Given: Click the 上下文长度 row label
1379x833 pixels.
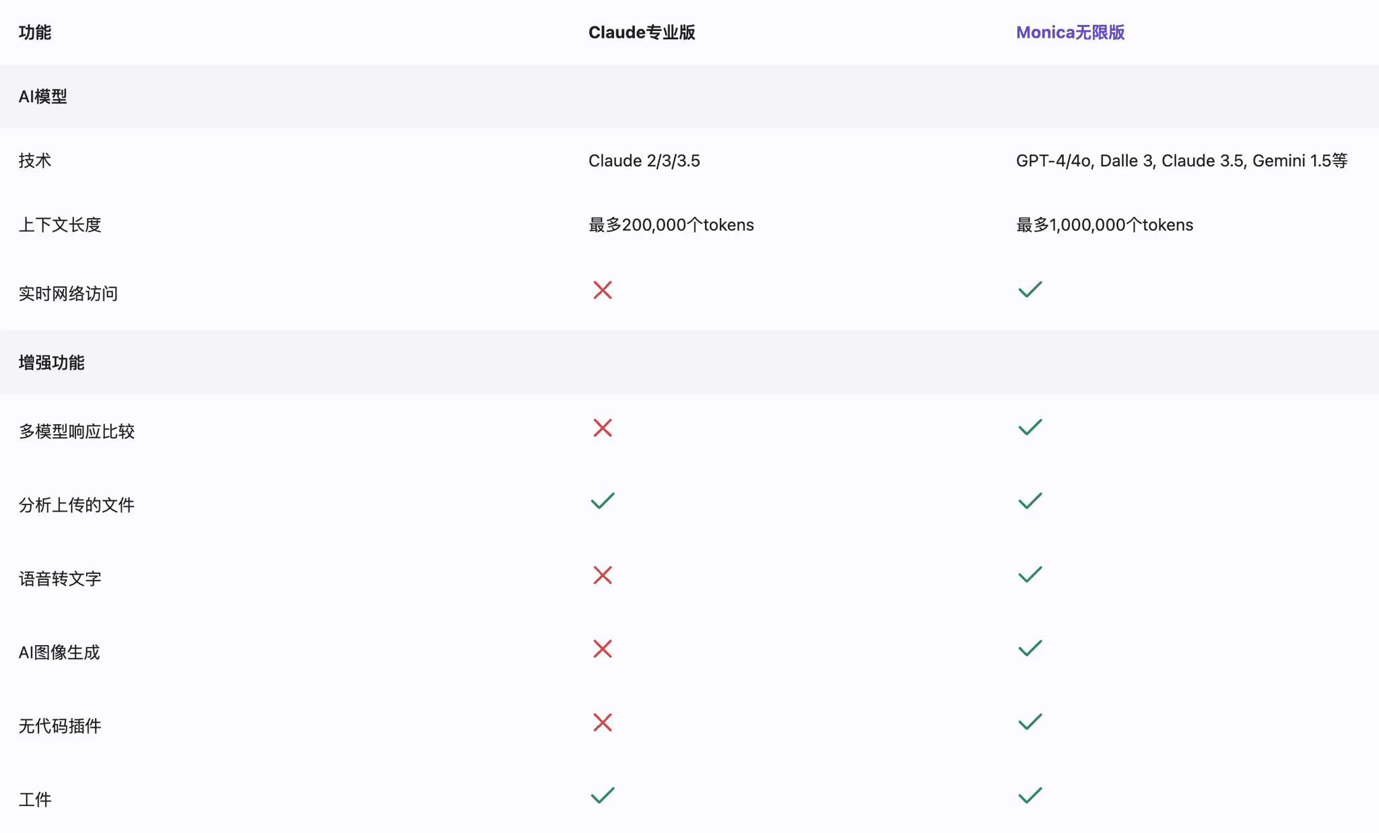Looking at the screenshot, I should (60, 225).
